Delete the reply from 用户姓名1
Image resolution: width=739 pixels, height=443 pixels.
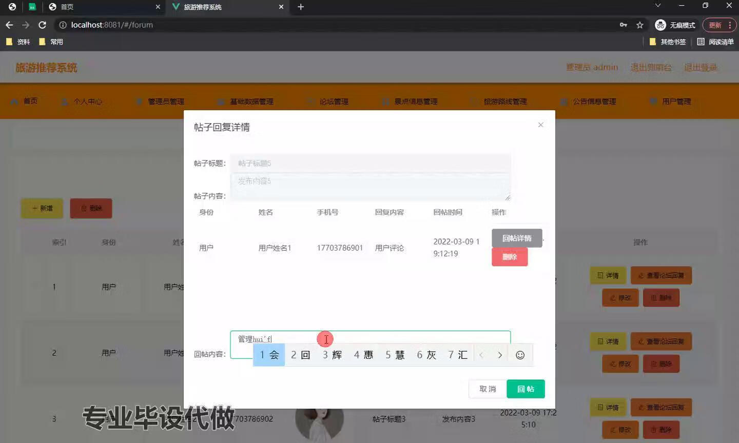coord(510,257)
